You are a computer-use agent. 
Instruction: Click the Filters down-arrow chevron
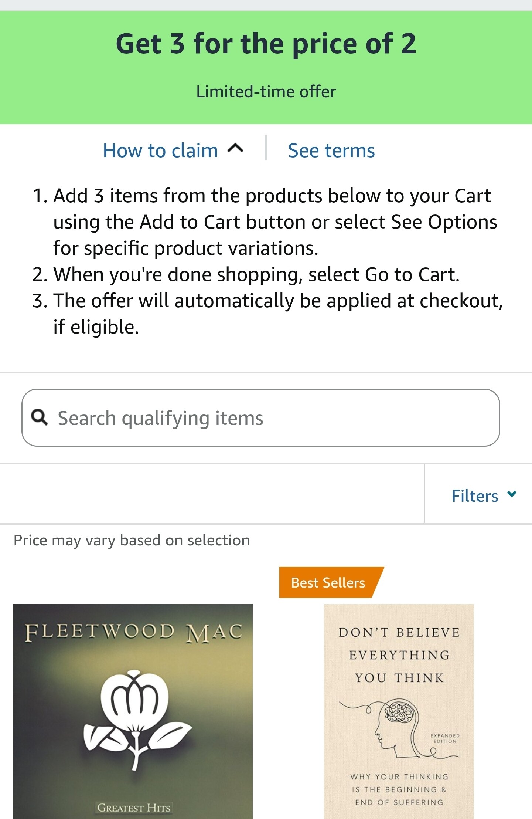pyautogui.click(x=512, y=494)
